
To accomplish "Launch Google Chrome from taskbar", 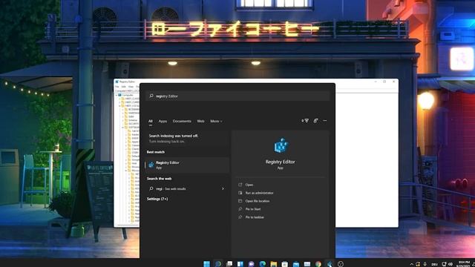I will click(x=318, y=264).
